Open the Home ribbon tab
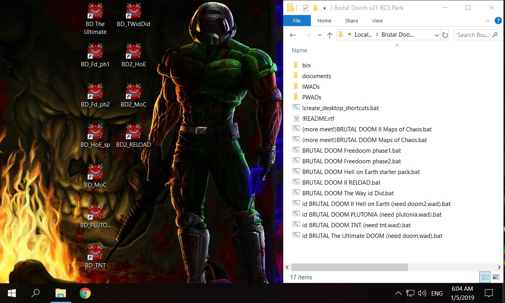The height and width of the screenshot is (303, 505). [x=324, y=21]
